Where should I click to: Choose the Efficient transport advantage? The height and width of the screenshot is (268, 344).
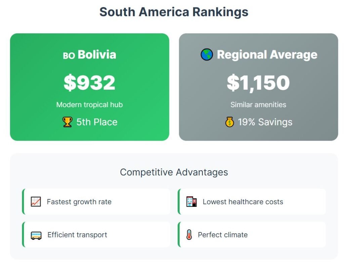tap(77, 235)
